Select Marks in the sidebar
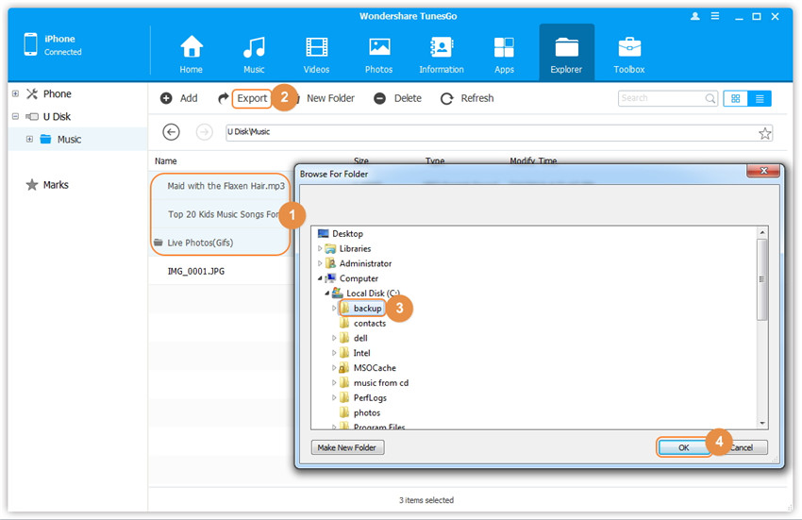The image size is (802, 520). (56, 185)
